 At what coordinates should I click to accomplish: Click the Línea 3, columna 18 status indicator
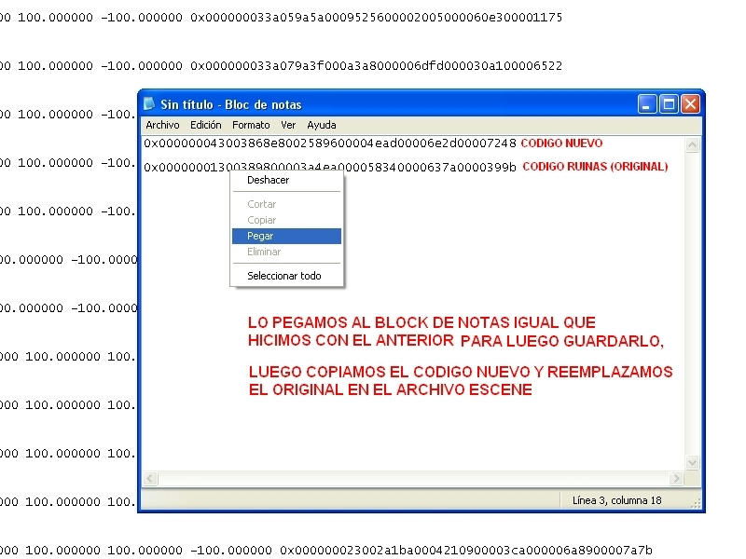tap(616, 499)
